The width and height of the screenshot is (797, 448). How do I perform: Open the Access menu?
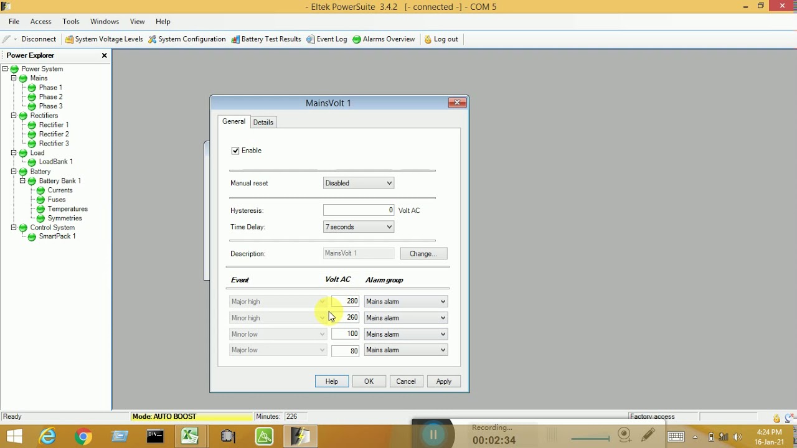41,22
